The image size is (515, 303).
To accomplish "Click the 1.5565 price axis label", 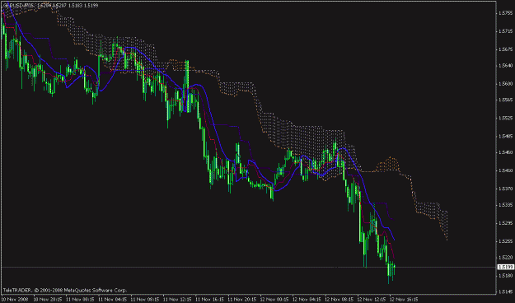I will click(x=506, y=100).
